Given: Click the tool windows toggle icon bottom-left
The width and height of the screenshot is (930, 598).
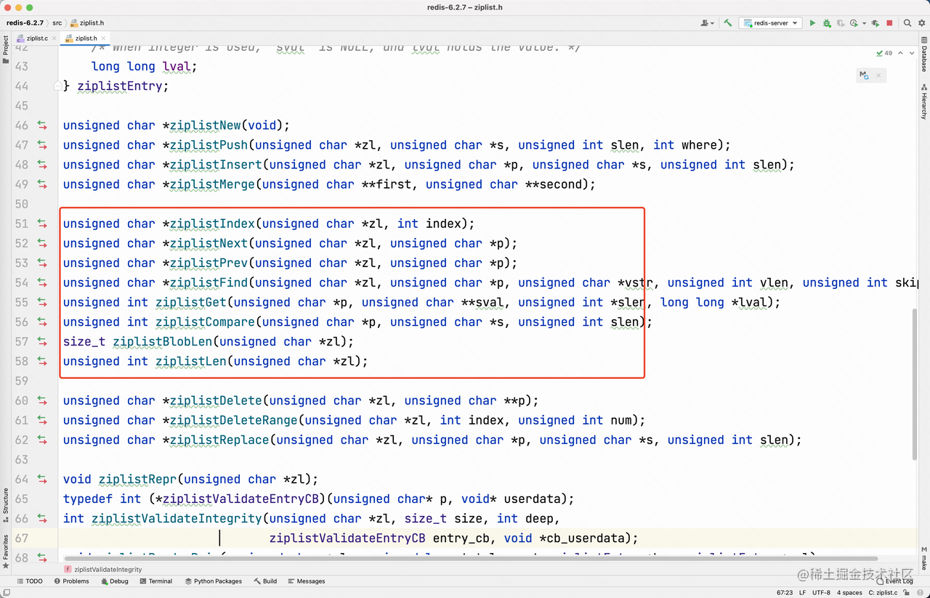Looking at the screenshot, I should click(6, 593).
